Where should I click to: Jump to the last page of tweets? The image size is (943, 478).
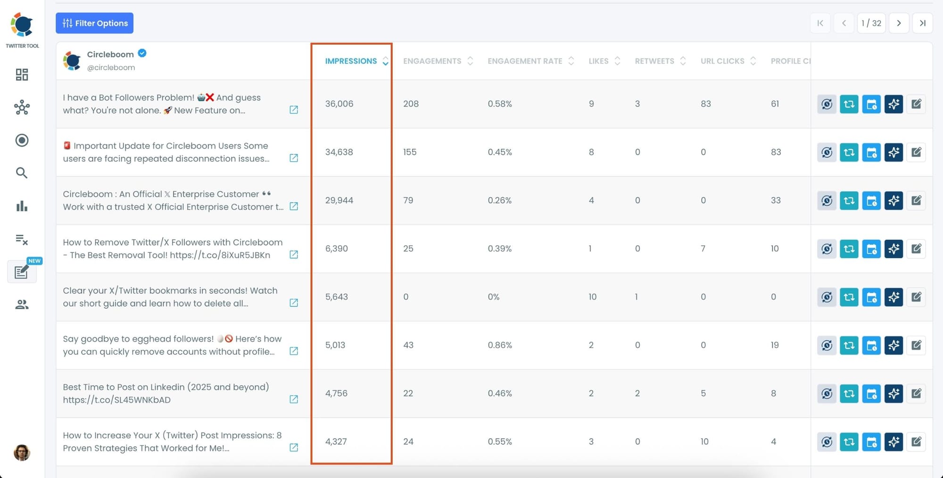(x=923, y=23)
